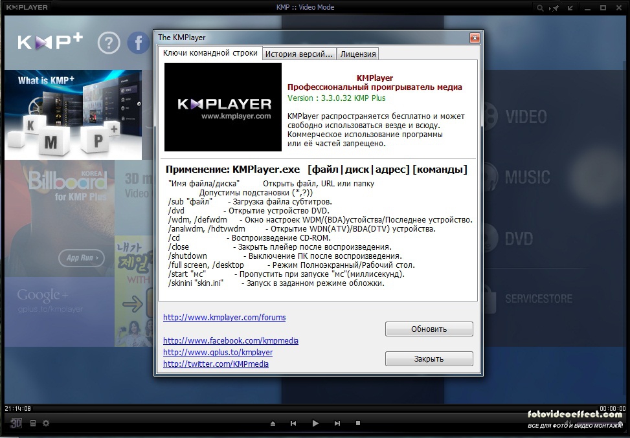Open the Facebook icon in KMP+ header
This screenshot has width=630, height=438.
[x=138, y=43]
